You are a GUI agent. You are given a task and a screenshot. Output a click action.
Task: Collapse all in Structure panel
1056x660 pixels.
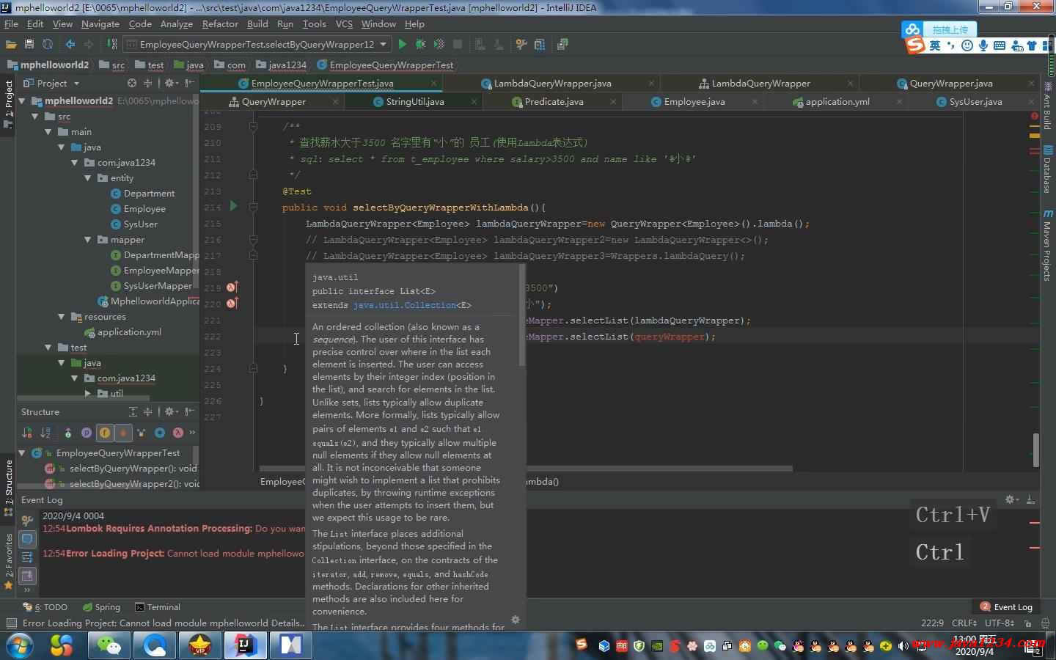click(x=147, y=411)
